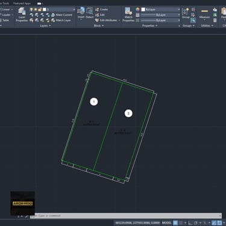Click the Insert block icon

point(81,13)
